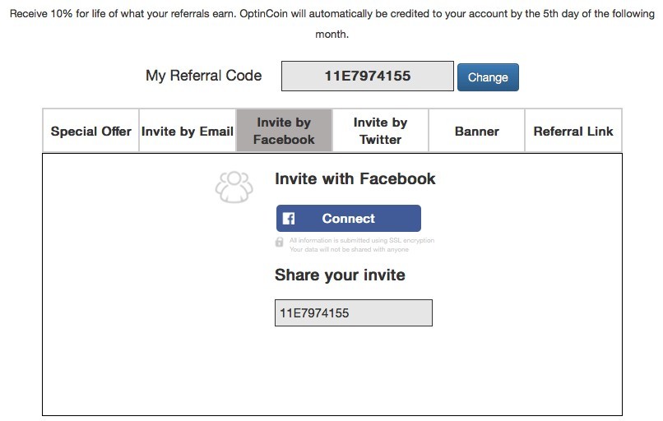Click the SSL encryption notice text
The image size is (663, 421).
coord(361,240)
